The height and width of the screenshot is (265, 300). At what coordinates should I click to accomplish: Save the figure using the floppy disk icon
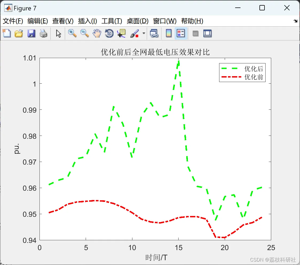click(31, 33)
